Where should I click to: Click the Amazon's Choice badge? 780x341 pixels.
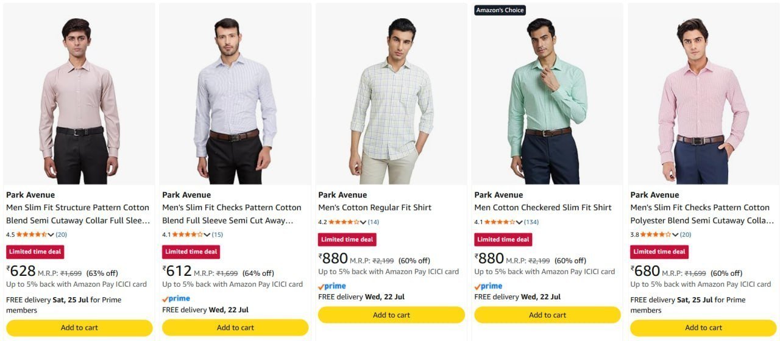tap(500, 10)
